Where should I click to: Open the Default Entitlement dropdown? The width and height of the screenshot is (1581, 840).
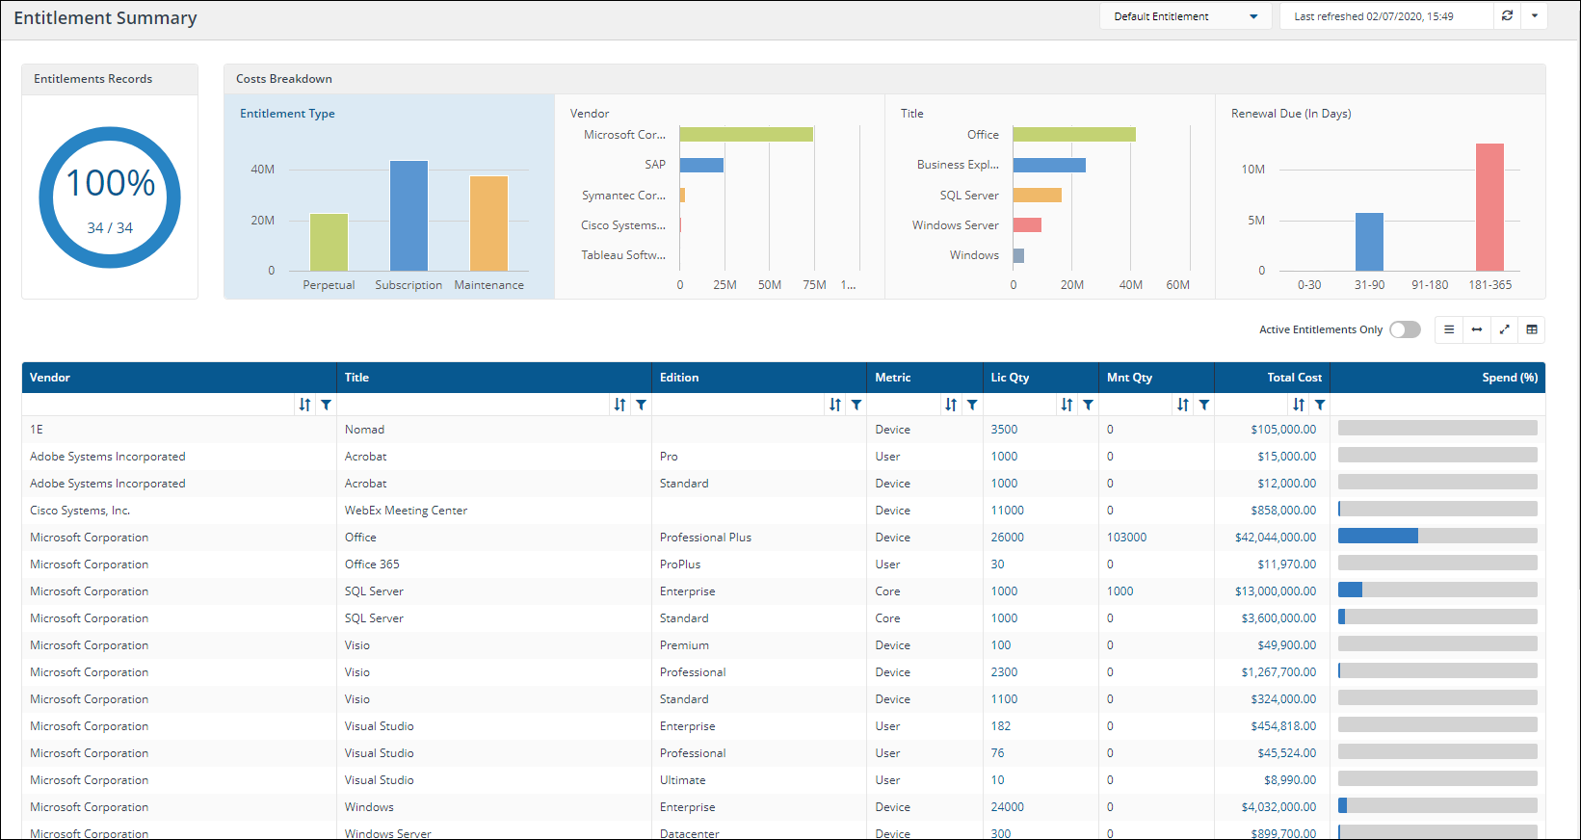point(1185,16)
